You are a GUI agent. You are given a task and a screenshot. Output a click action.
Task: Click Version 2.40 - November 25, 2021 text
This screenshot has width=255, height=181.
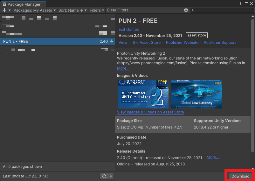click(151, 36)
